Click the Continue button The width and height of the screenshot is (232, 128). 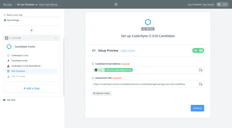[x=197, y=108]
